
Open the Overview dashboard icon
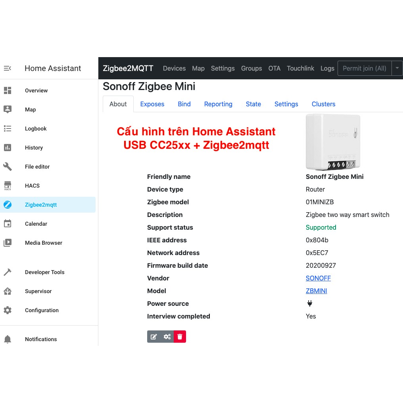click(8, 90)
